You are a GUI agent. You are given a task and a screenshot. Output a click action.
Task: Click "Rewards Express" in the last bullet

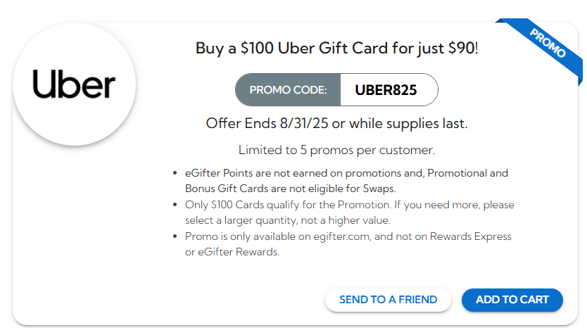tap(472, 236)
